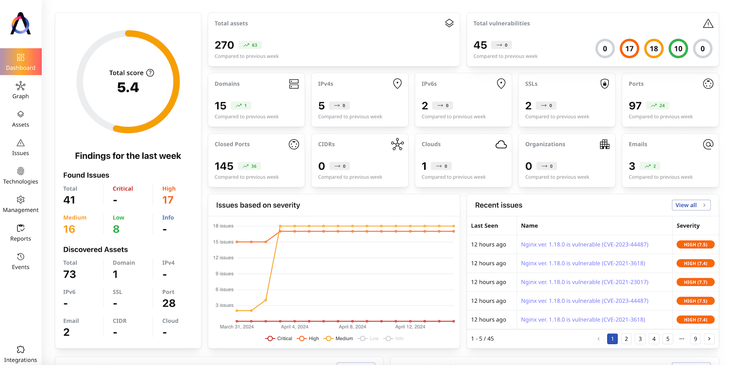Select page 4 in pagination

[654, 339]
